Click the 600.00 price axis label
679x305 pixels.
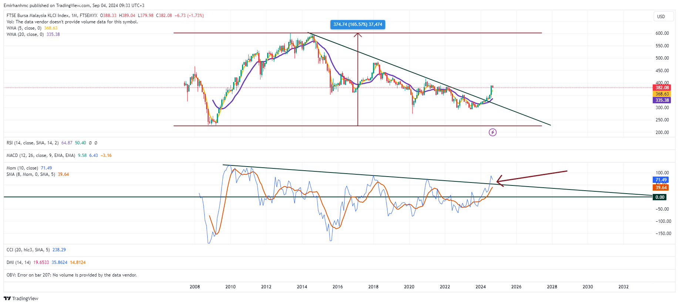click(662, 33)
